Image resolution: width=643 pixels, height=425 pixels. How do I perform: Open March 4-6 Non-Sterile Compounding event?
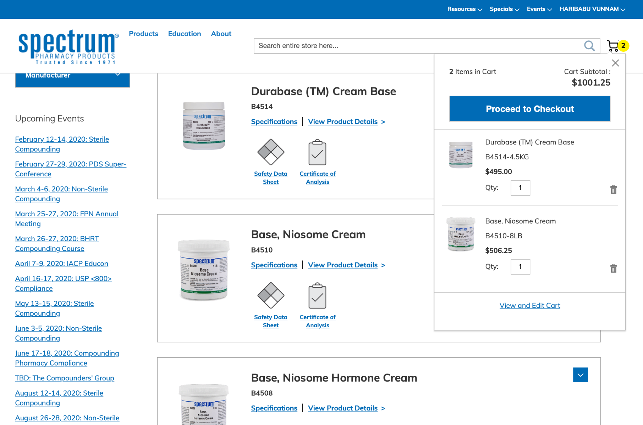(61, 194)
